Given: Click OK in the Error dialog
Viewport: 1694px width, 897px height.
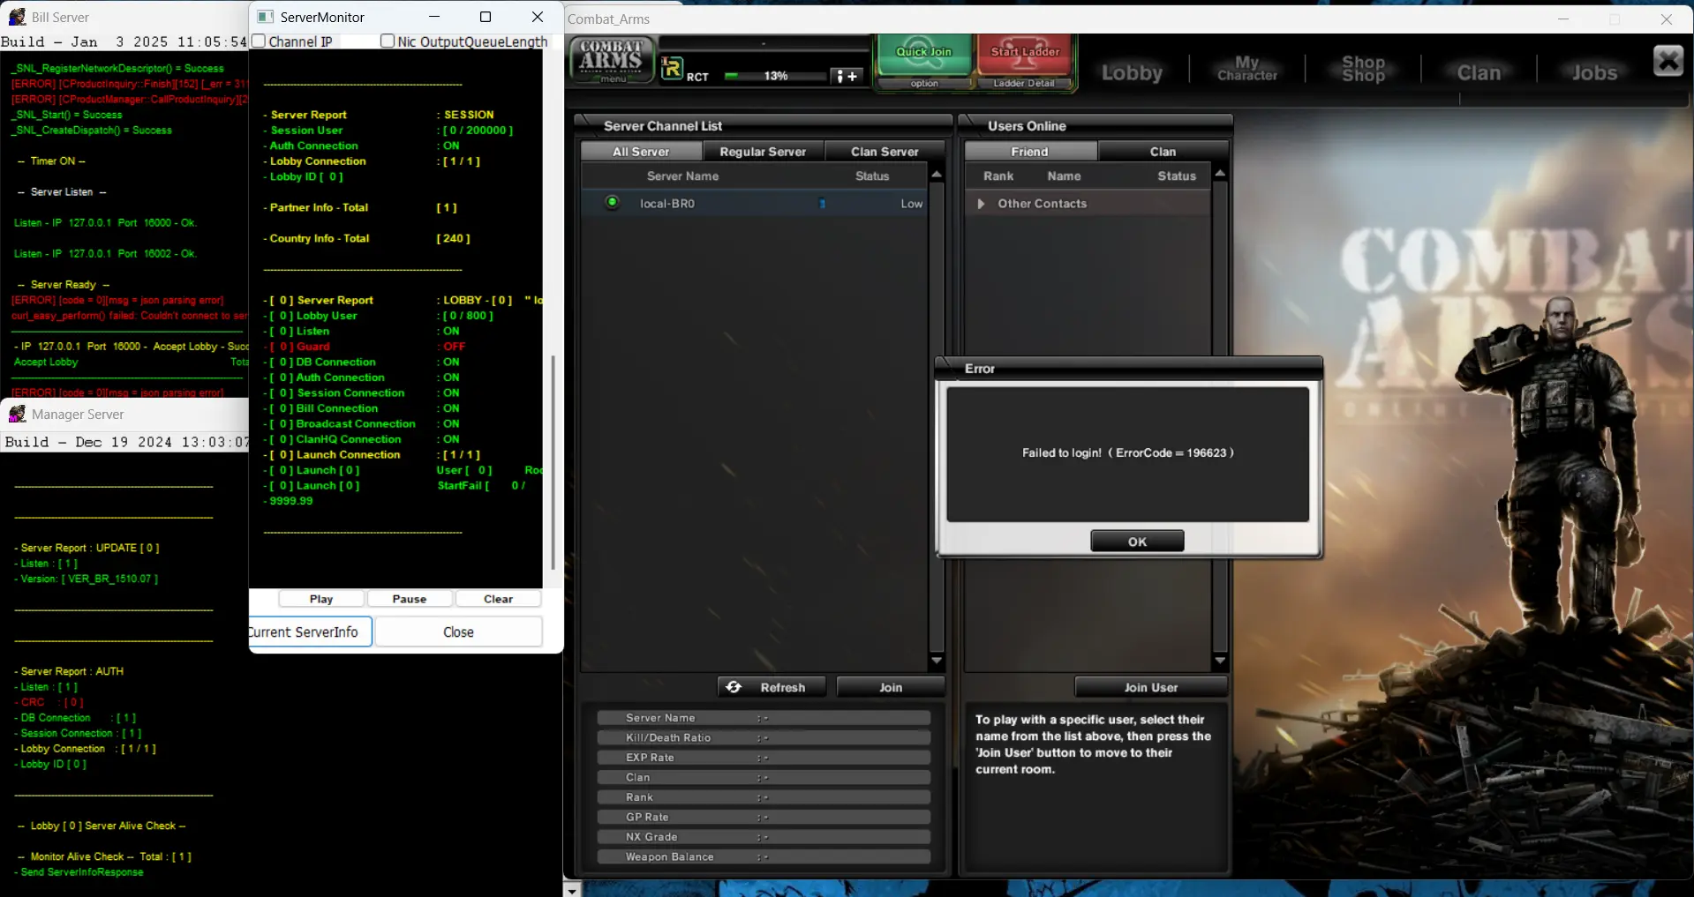Looking at the screenshot, I should pos(1137,542).
